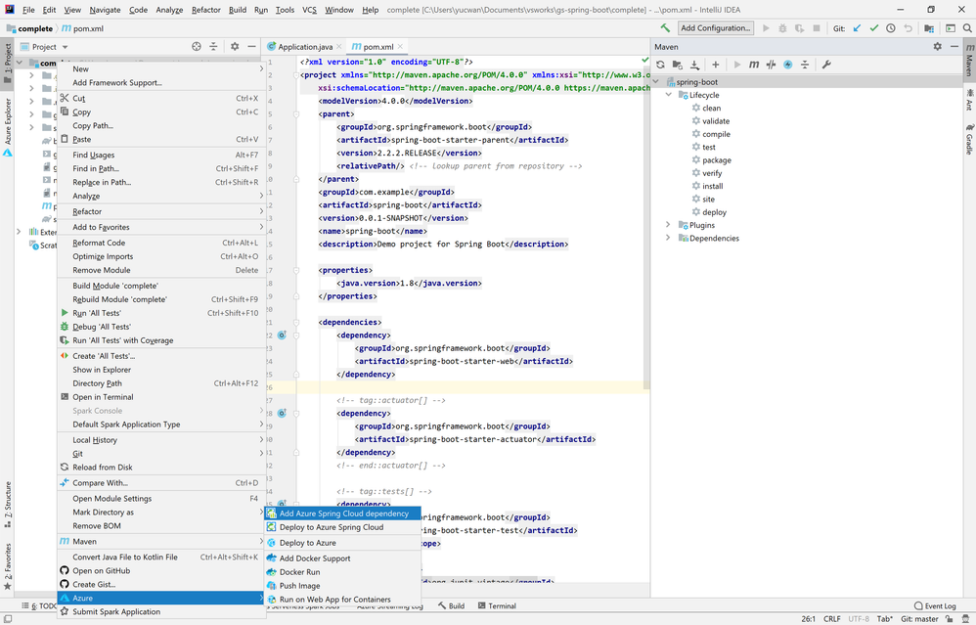This screenshot has height=625, width=976.
Task: Click gutter icon beside spring-boot-starter-web dependency
Action: [282, 335]
